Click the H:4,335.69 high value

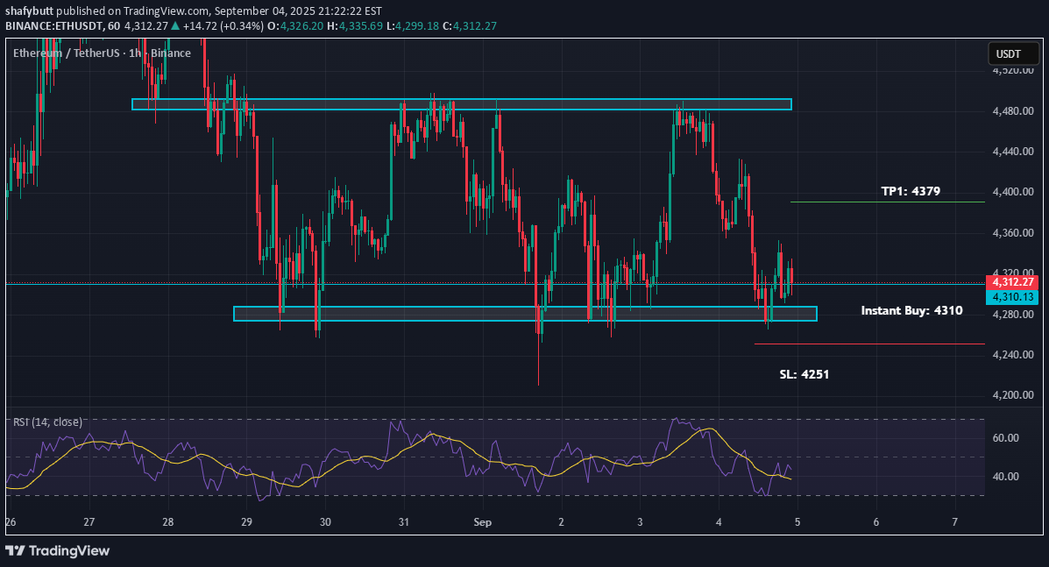tap(355, 26)
